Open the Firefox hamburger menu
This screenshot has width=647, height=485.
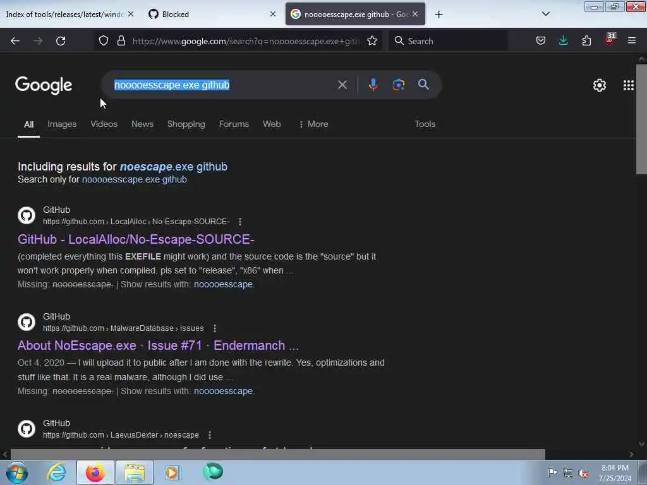tap(632, 40)
